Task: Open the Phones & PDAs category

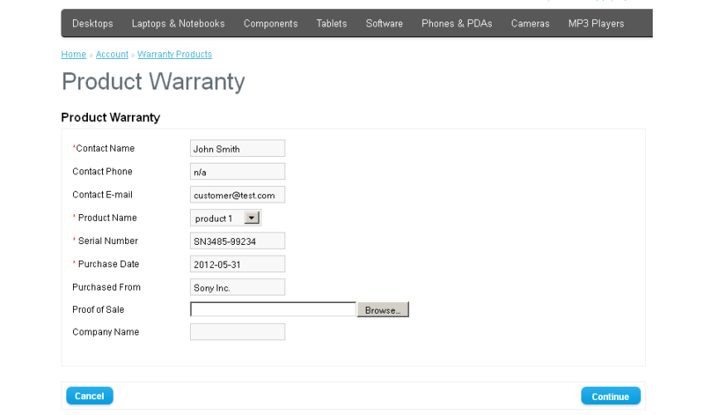Action: click(x=457, y=23)
